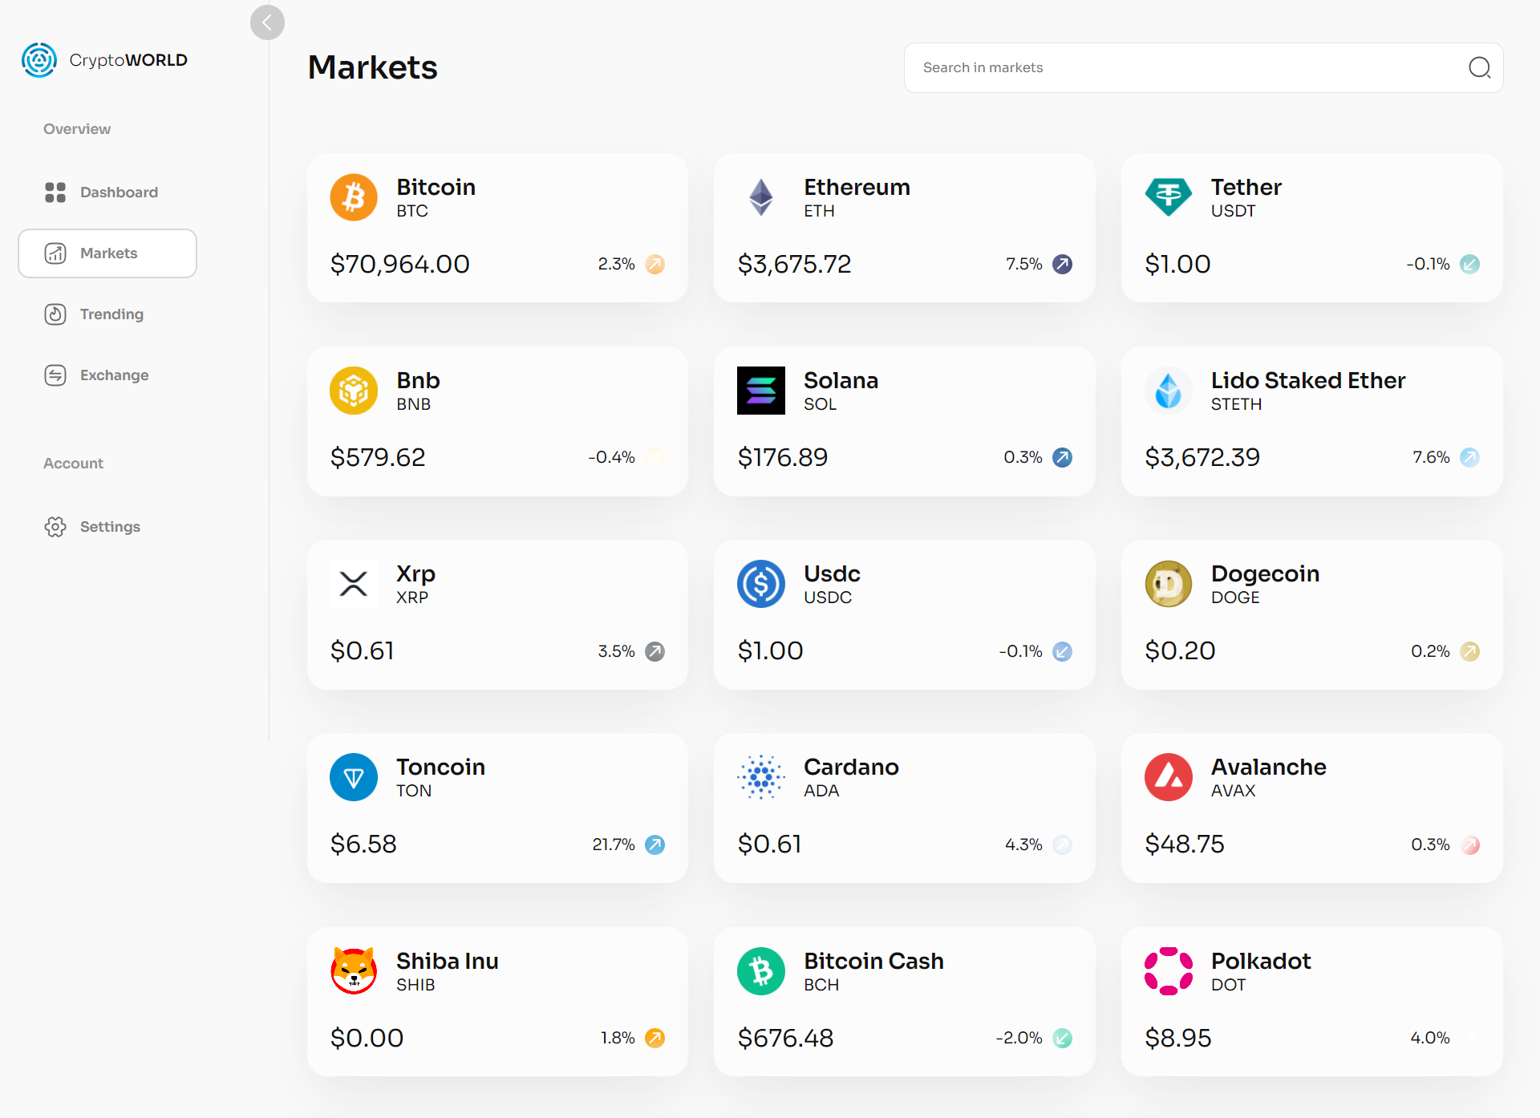Screen dimensions: 1540x1118
Task: Focus the Search in markets field
Action: coord(1203,68)
